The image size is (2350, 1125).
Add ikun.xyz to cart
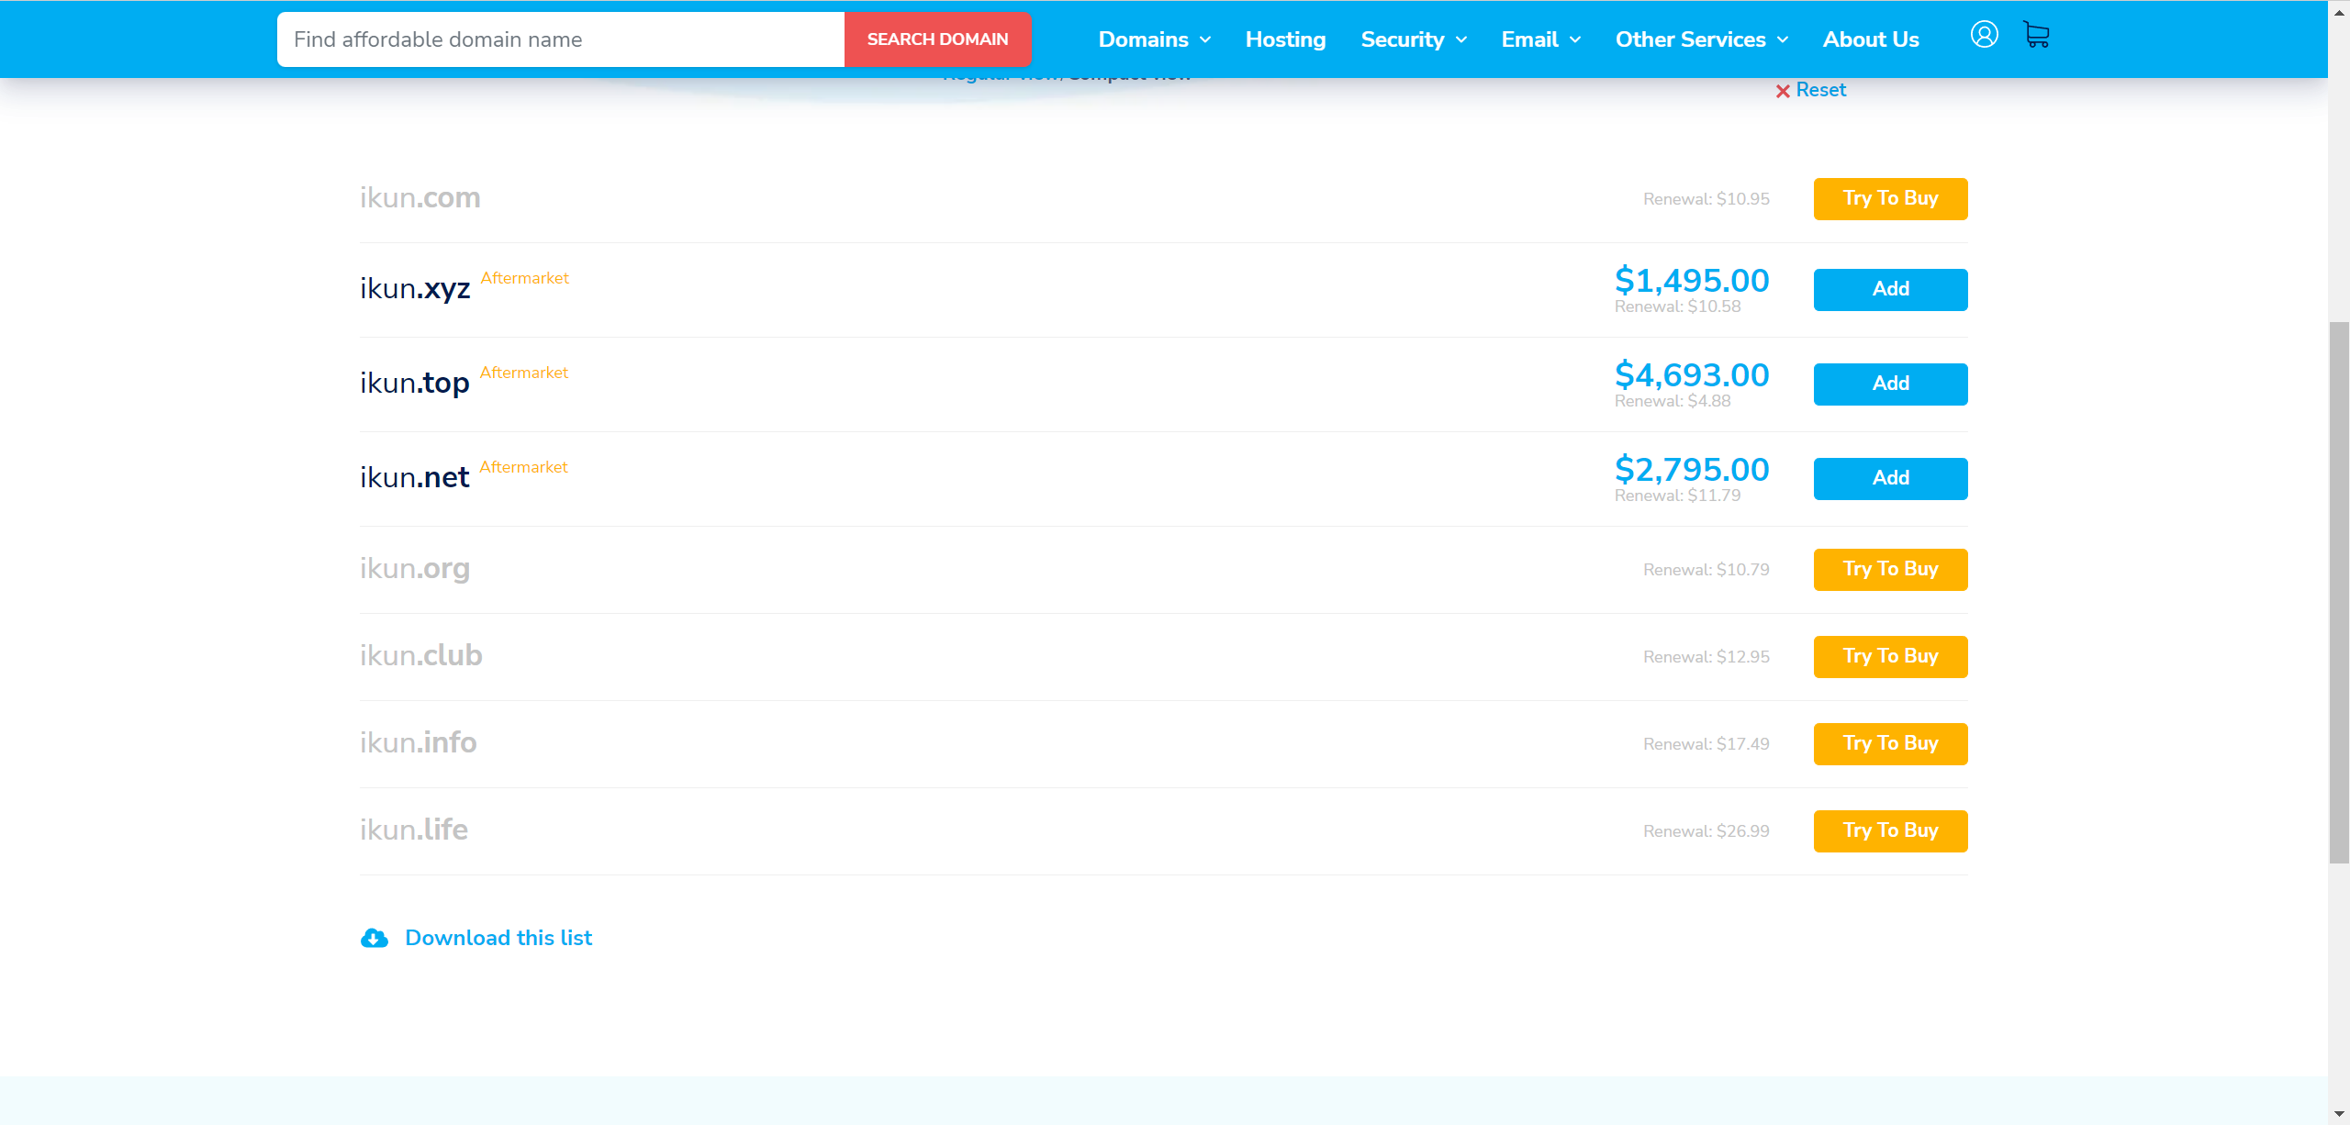pyautogui.click(x=1890, y=290)
